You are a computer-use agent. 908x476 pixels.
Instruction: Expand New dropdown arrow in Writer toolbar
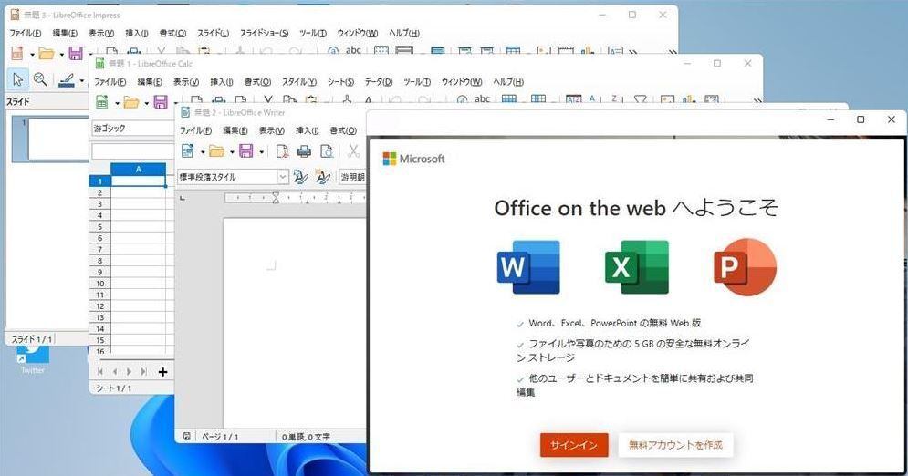202,152
